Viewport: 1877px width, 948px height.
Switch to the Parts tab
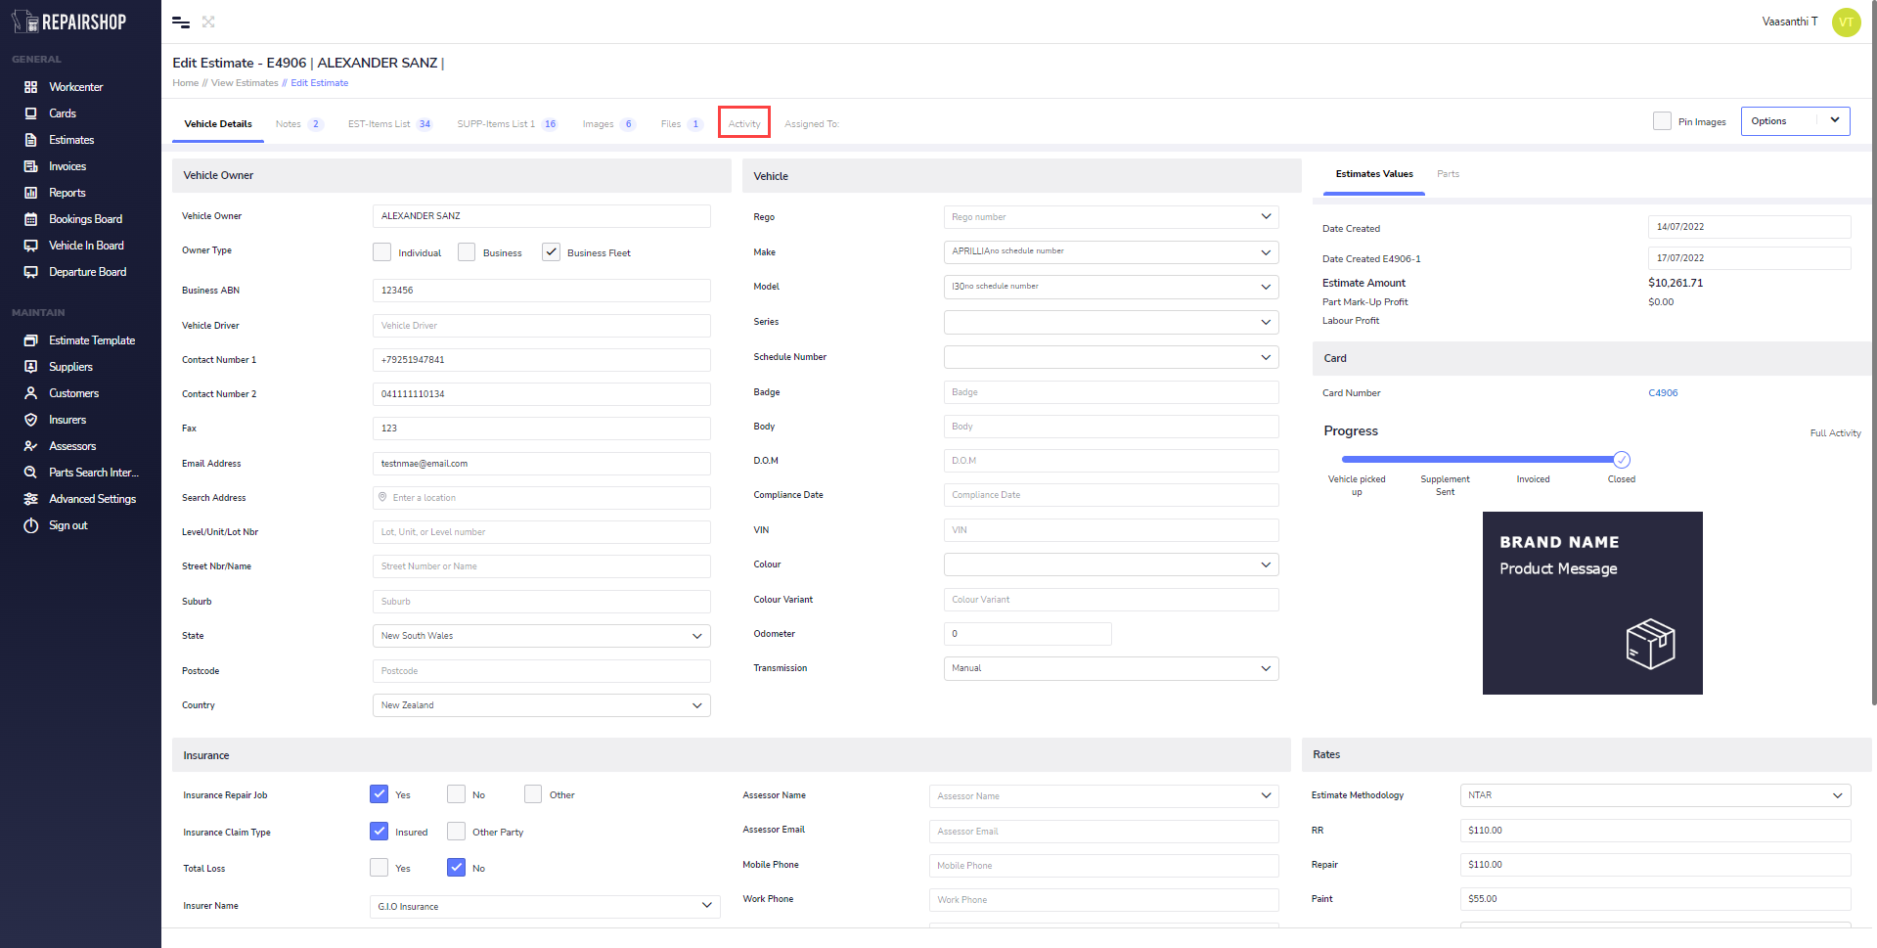pos(1448,174)
